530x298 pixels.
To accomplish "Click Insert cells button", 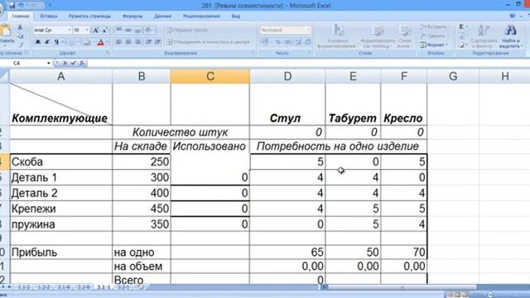I will (x=434, y=26).
